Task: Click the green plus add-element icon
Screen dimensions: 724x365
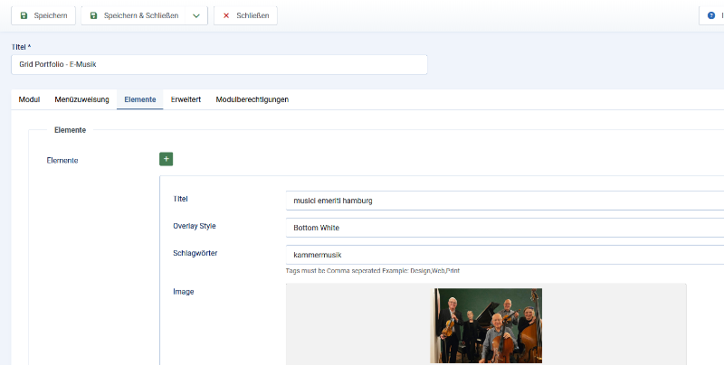Action: pos(166,159)
